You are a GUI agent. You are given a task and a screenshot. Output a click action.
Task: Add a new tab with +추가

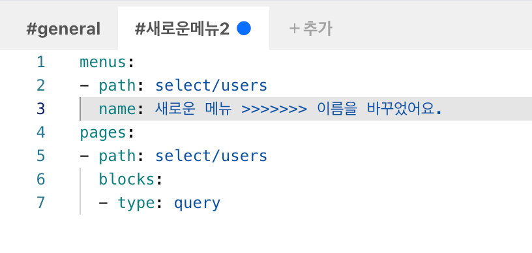[311, 29]
